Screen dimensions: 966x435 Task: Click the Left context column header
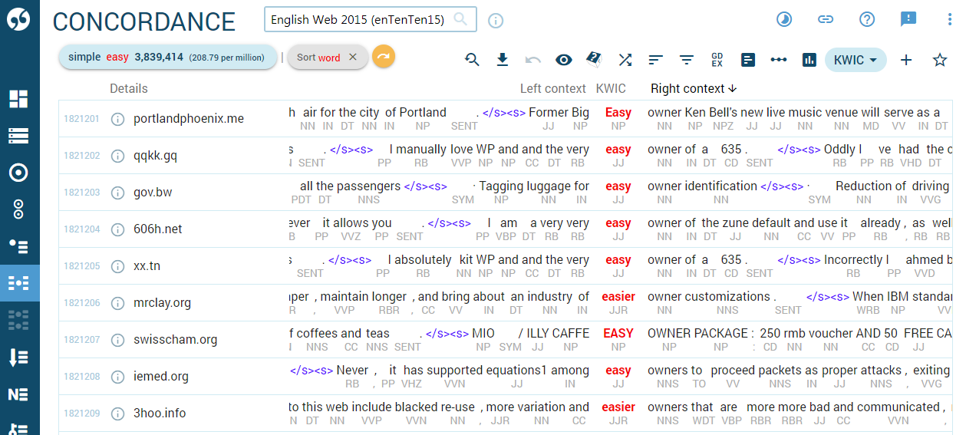point(552,88)
